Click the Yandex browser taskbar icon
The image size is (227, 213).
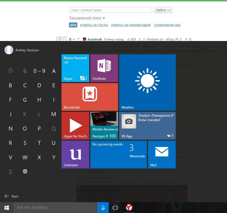point(129,207)
